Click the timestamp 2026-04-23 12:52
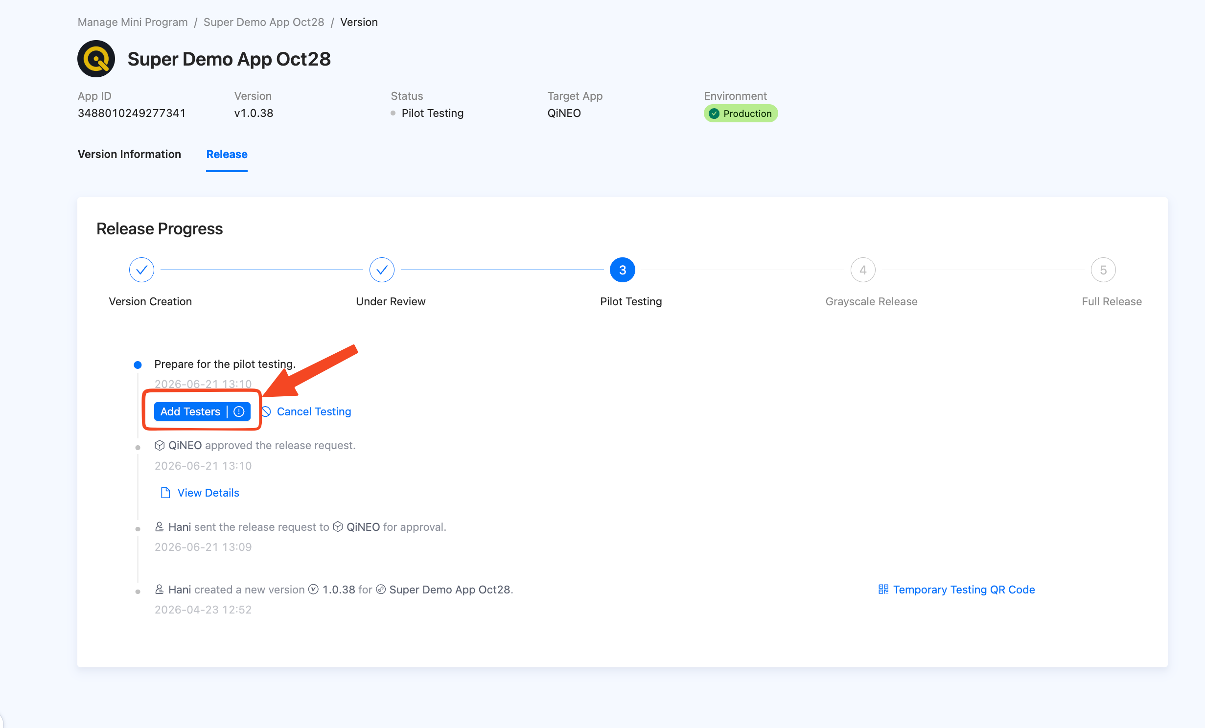 (203, 610)
